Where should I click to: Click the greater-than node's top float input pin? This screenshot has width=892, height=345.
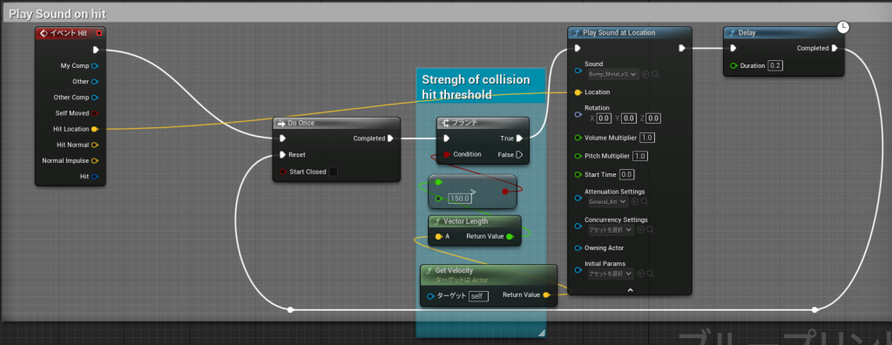pos(438,183)
